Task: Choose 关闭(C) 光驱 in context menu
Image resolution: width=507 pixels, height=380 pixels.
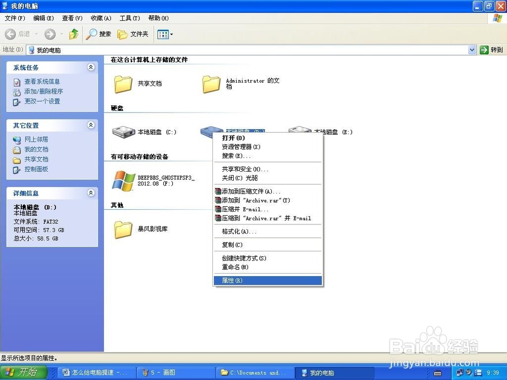Action: coord(268,178)
